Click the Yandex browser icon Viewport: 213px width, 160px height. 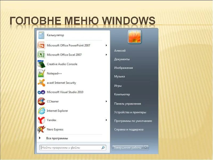coord(41,120)
